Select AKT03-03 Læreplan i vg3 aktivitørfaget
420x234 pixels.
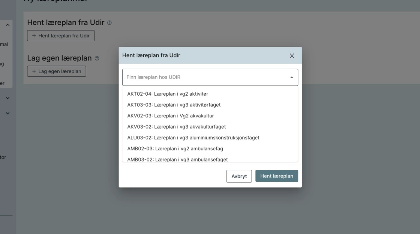(x=174, y=105)
